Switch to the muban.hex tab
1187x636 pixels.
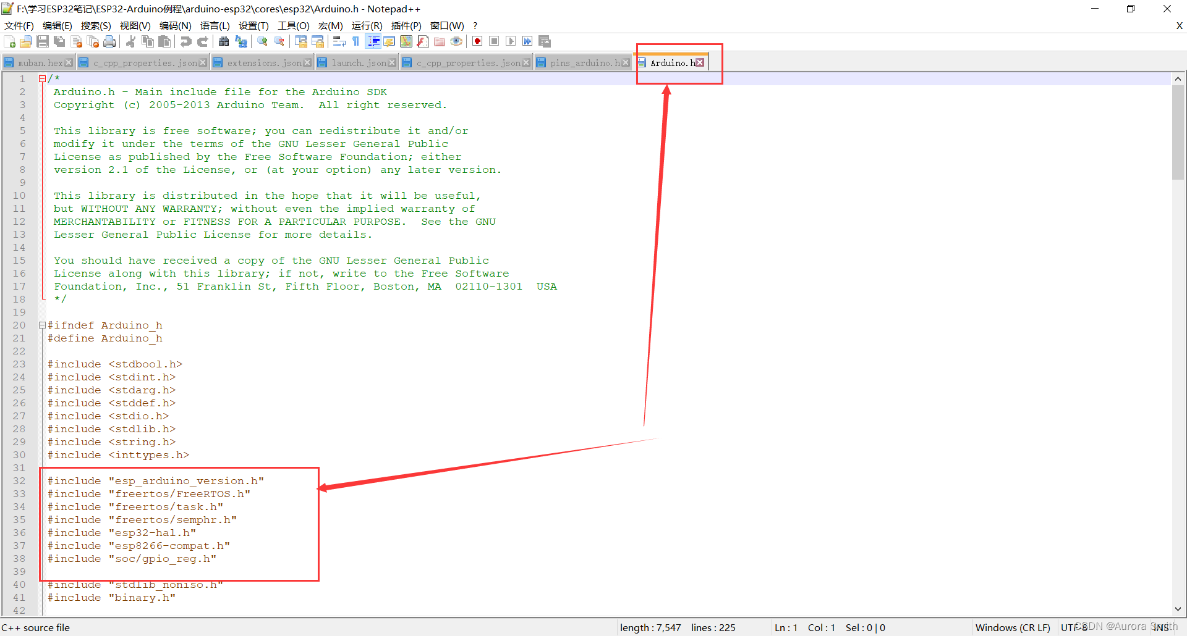point(38,63)
